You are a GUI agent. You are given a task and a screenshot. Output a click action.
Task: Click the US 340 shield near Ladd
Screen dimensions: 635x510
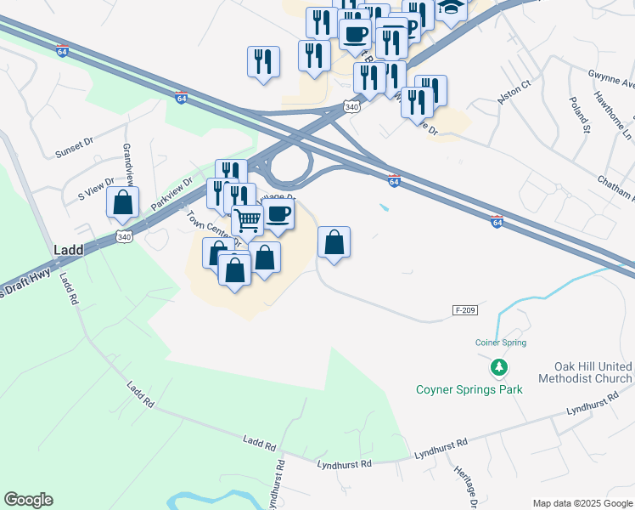point(124,237)
